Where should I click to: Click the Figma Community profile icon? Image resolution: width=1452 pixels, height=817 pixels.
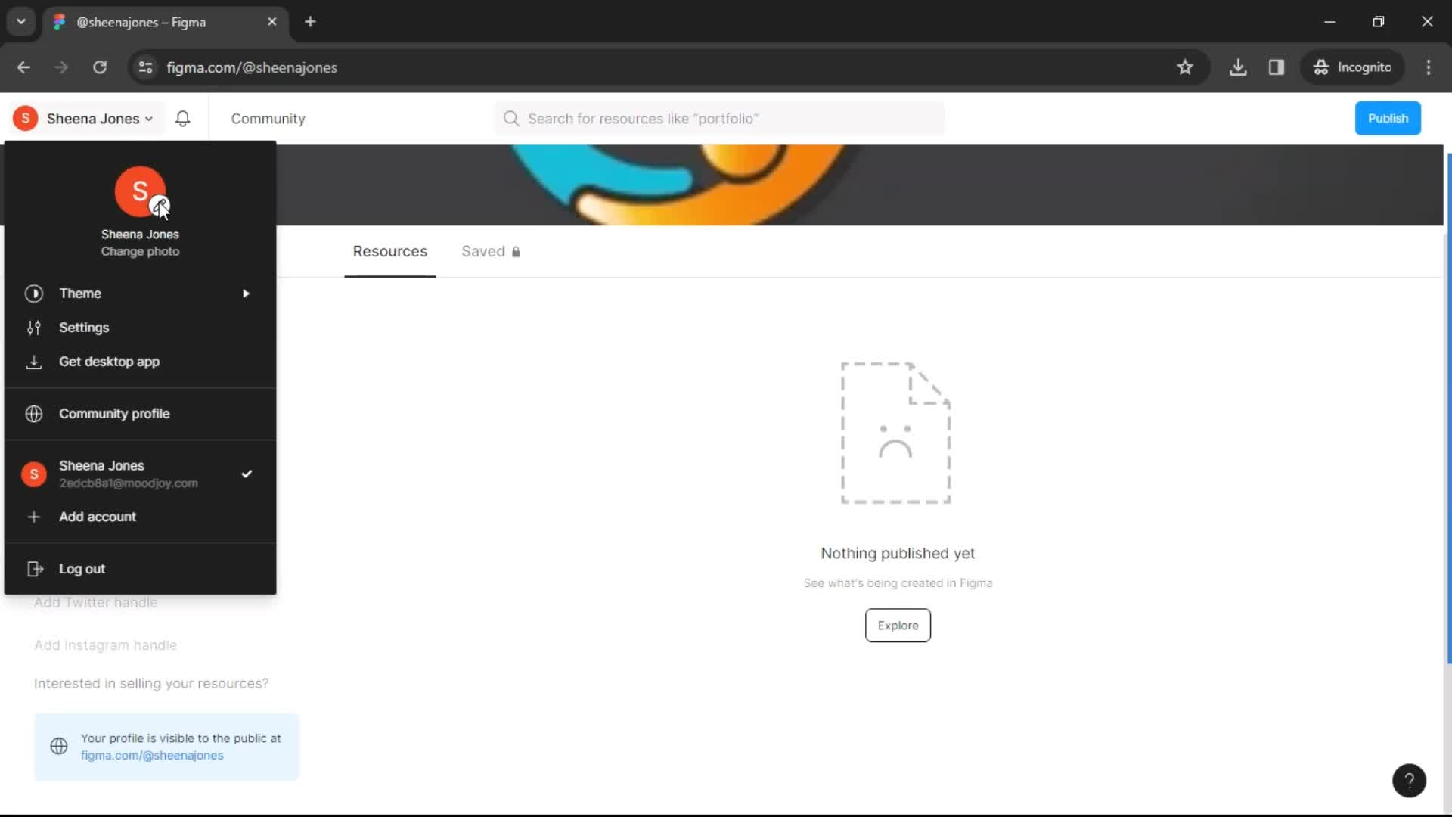(x=34, y=413)
